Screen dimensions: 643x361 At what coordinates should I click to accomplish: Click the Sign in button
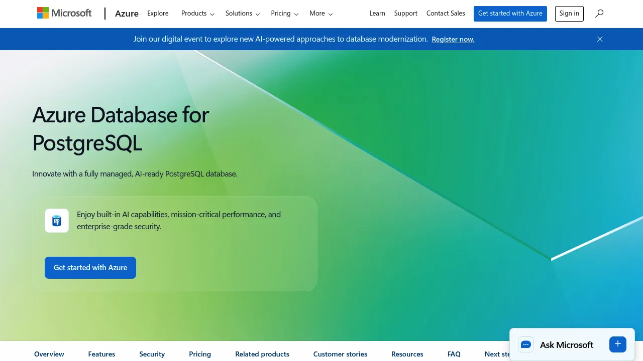[569, 14]
